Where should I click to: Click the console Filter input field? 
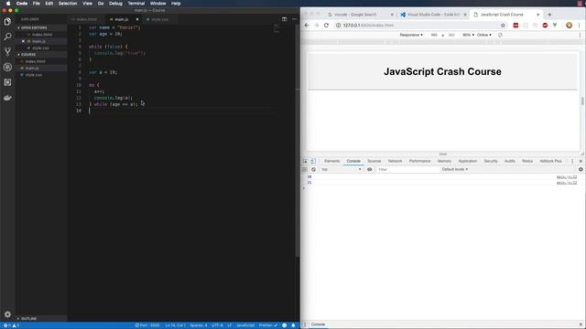[x=408, y=169]
